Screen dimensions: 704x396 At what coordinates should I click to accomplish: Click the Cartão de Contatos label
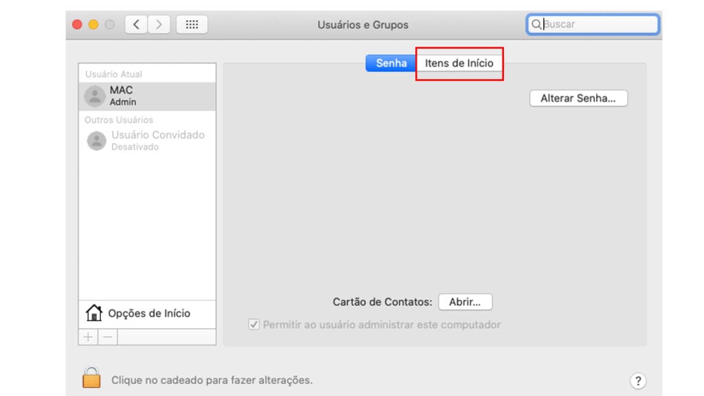coord(382,302)
